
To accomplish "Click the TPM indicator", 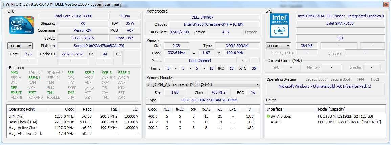I will tap(360, 79).
